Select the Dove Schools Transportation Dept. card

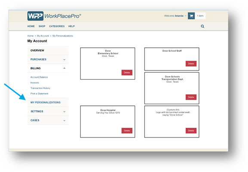coord(172,88)
